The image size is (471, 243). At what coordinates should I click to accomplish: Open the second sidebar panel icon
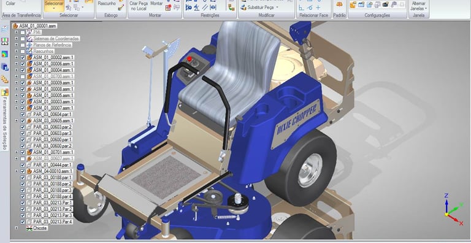pos(5,42)
